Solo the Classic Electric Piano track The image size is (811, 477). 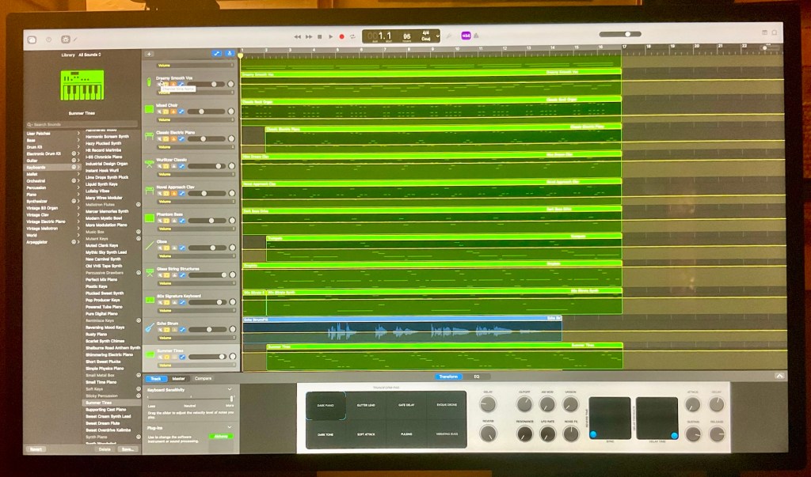click(167, 138)
